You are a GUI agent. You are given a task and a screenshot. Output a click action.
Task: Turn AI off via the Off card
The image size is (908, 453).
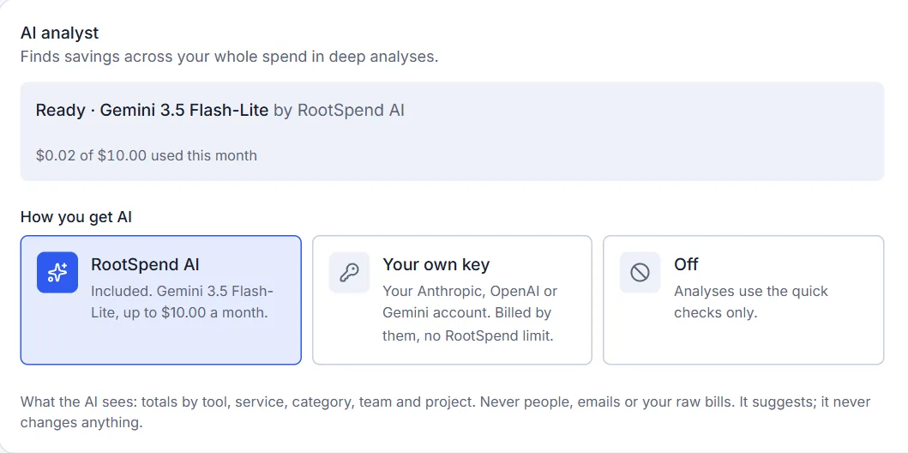743,300
